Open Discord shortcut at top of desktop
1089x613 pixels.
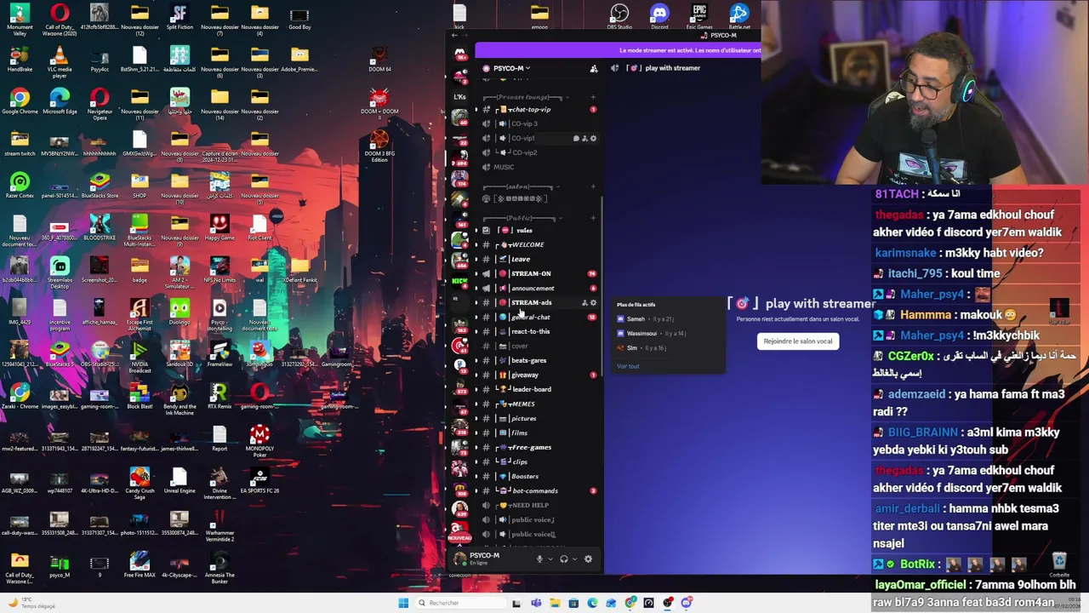(x=659, y=16)
